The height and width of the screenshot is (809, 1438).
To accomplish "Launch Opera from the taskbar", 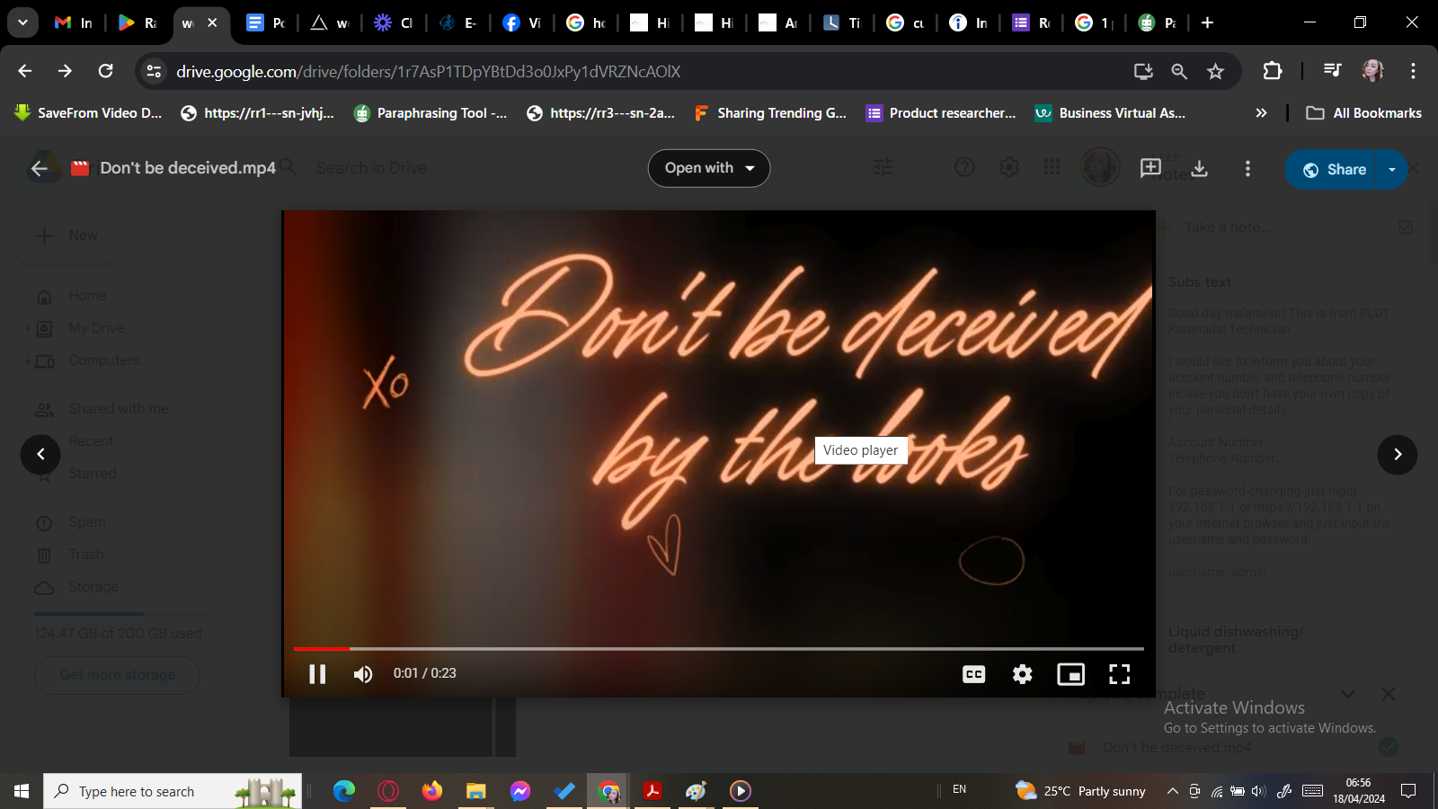I will coord(388,791).
